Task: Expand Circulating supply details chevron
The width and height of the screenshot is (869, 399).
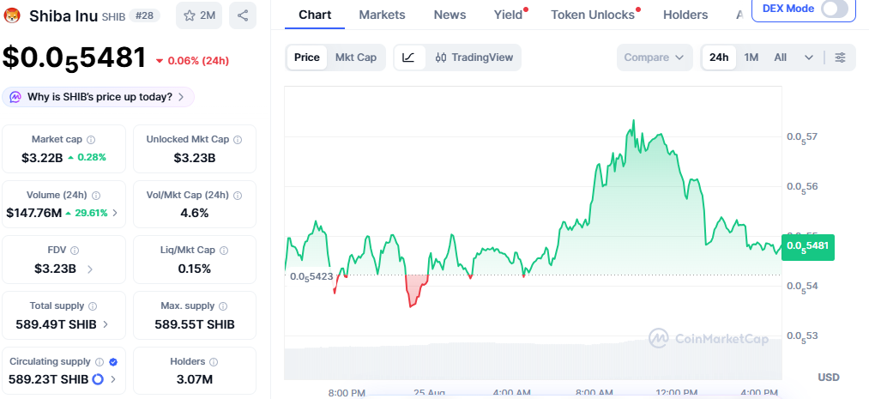Action: point(113,379)
